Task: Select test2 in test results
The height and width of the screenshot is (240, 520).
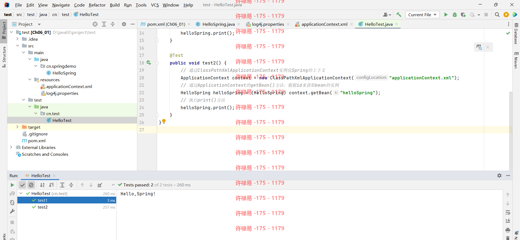Action: 43,207
